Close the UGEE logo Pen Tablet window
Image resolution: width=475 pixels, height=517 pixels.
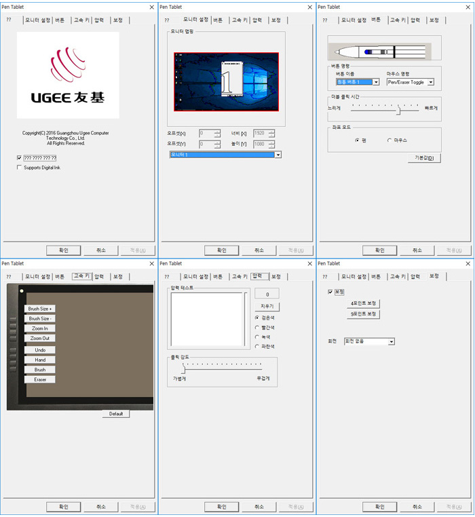point(152,7)
